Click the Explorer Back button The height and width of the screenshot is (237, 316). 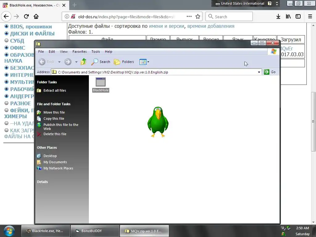[x=46, y=62]
